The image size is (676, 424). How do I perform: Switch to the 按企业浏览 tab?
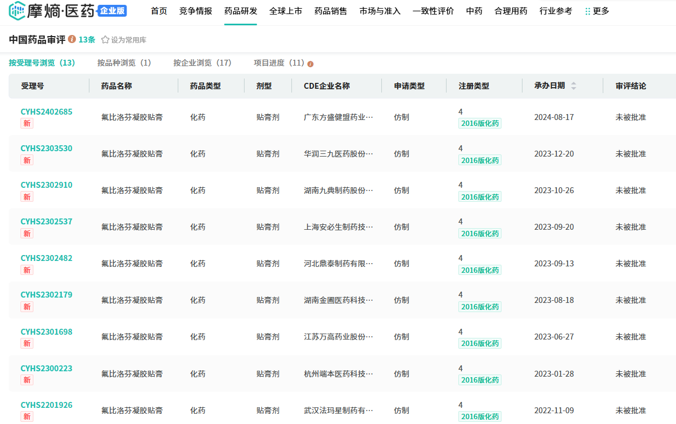click(202, 63)
